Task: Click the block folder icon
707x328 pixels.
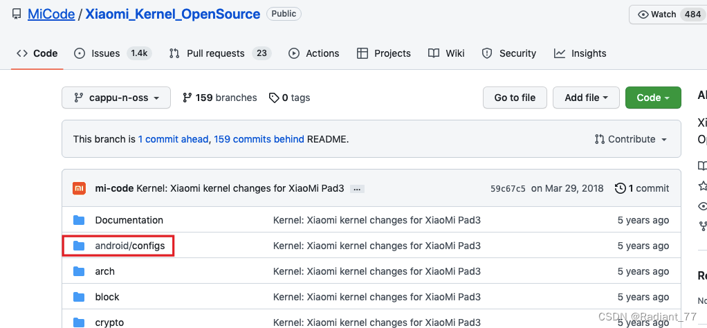Action: point(79,297)
